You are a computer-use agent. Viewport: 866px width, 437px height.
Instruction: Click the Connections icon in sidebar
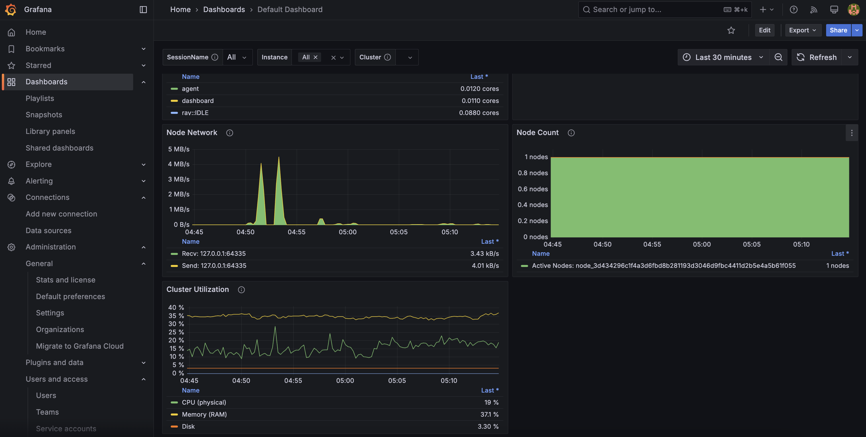tap(11, 198)
